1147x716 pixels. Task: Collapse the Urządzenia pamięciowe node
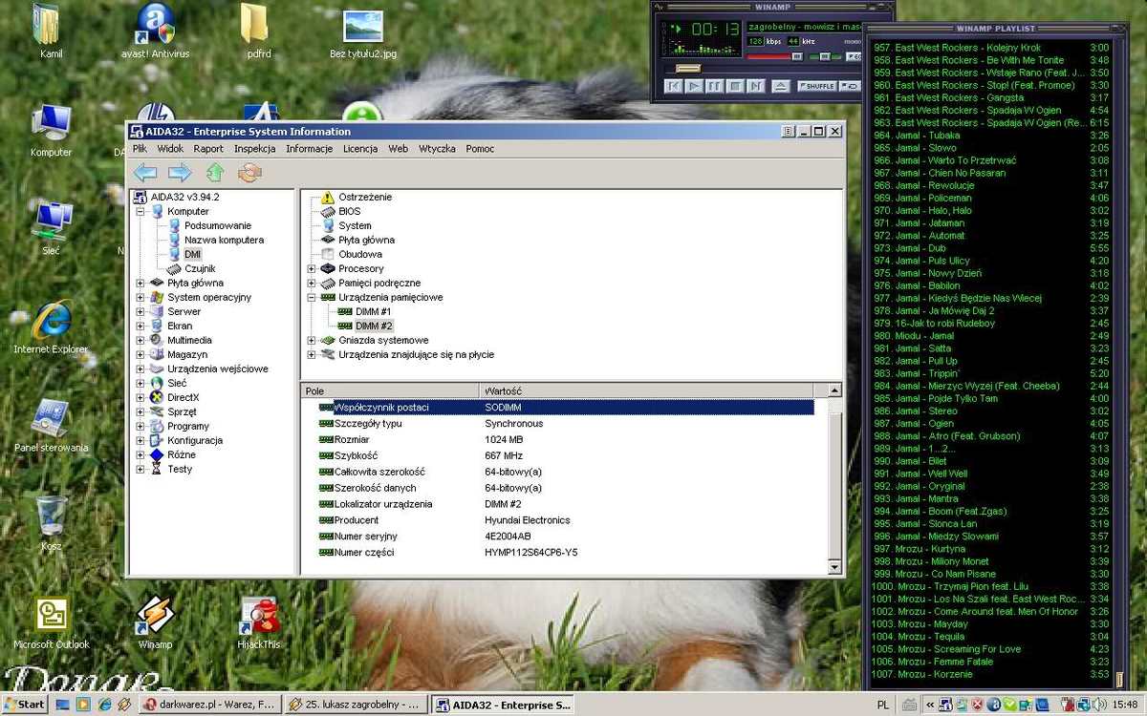coord(312,298)
